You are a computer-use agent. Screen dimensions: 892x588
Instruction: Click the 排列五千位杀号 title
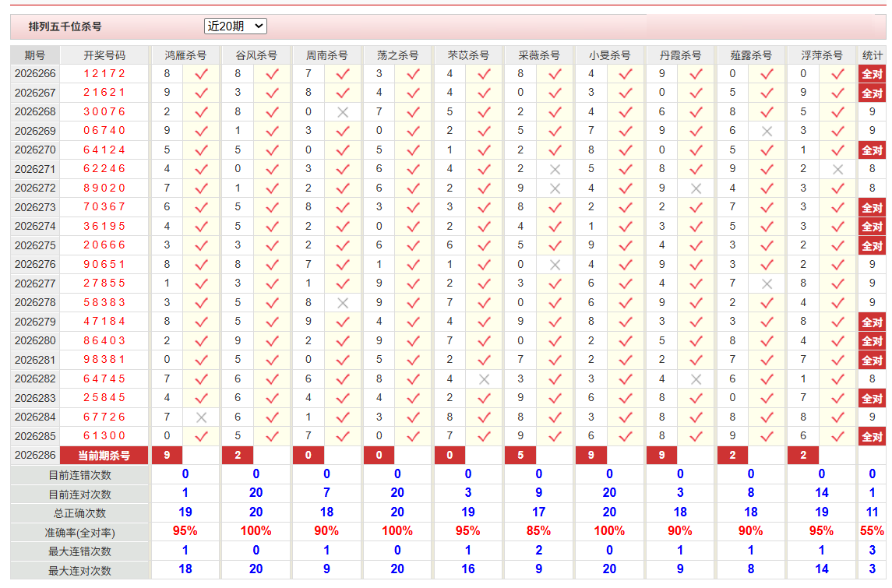[x=65, y=26]
